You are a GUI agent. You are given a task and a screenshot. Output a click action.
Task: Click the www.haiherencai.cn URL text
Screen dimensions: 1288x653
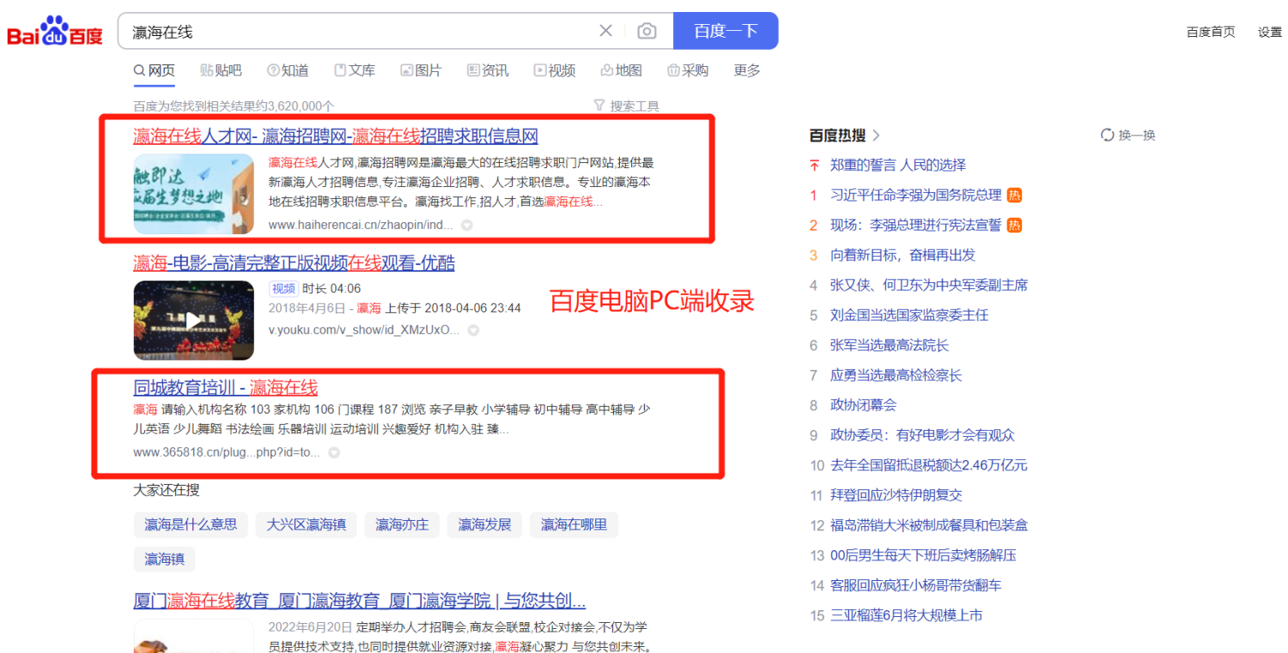click(x=361, y=225)
